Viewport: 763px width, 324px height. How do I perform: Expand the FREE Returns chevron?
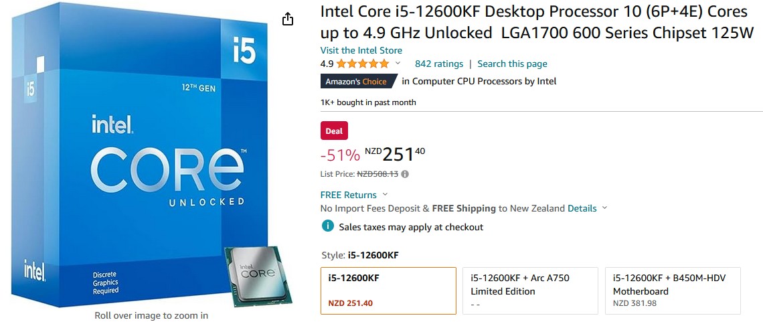[x=384, y=195]
